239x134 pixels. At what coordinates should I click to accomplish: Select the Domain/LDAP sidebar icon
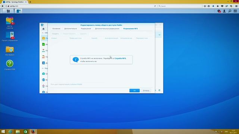pyautogui.click(x=43, y=63)
